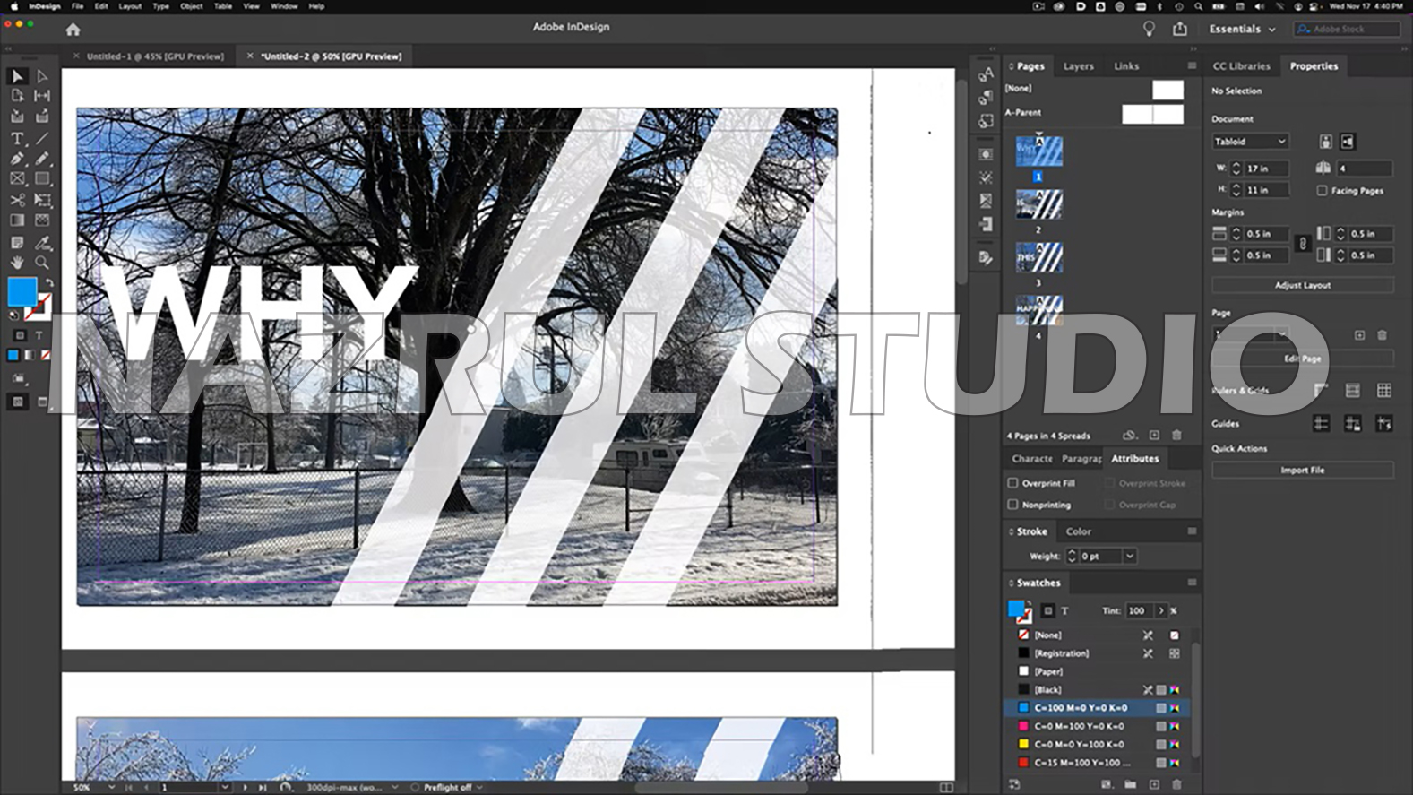Switch to the Hand tool
1413x795 pixels.
pos(17,263)
